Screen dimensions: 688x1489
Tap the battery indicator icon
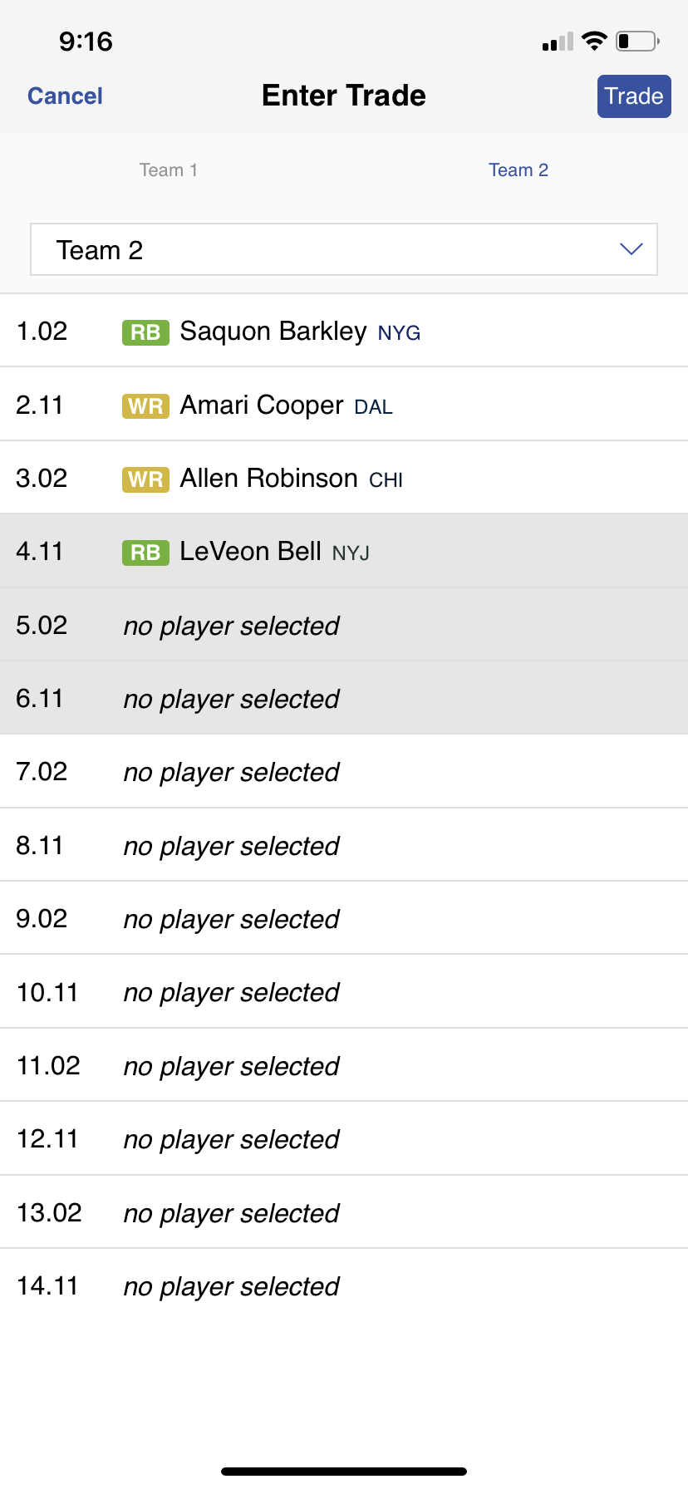[x=637, y=41]
